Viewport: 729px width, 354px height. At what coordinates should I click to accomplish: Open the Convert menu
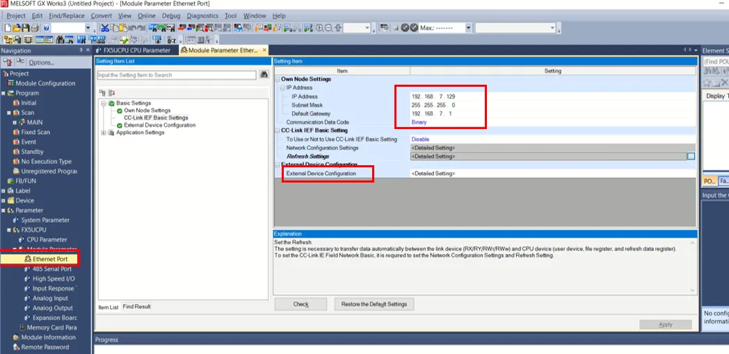[x=102, y=15]
